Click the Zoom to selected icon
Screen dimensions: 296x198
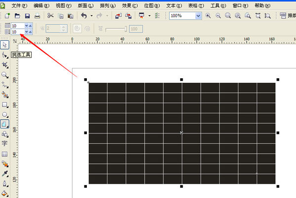pyautogui.click(x=228, y=16)
